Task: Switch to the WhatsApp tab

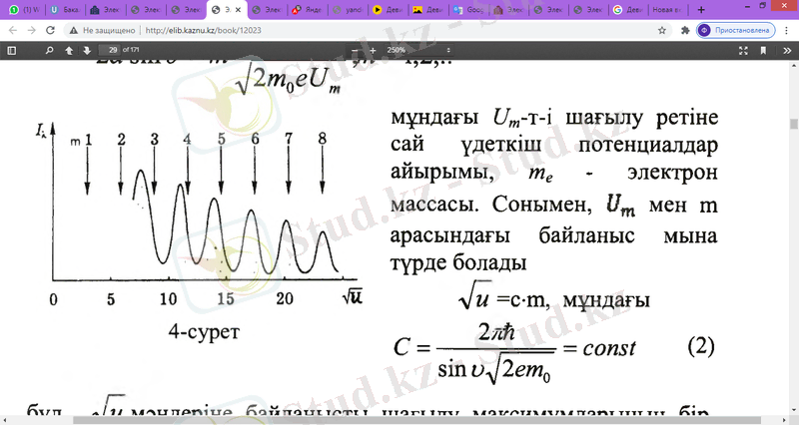Action: point(24,10)
